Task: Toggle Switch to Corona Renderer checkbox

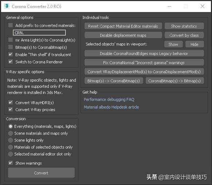Action: click(x=11, y=62)
